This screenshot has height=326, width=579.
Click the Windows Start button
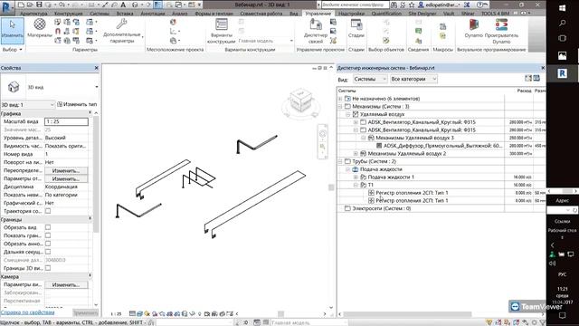click(563, 8)
